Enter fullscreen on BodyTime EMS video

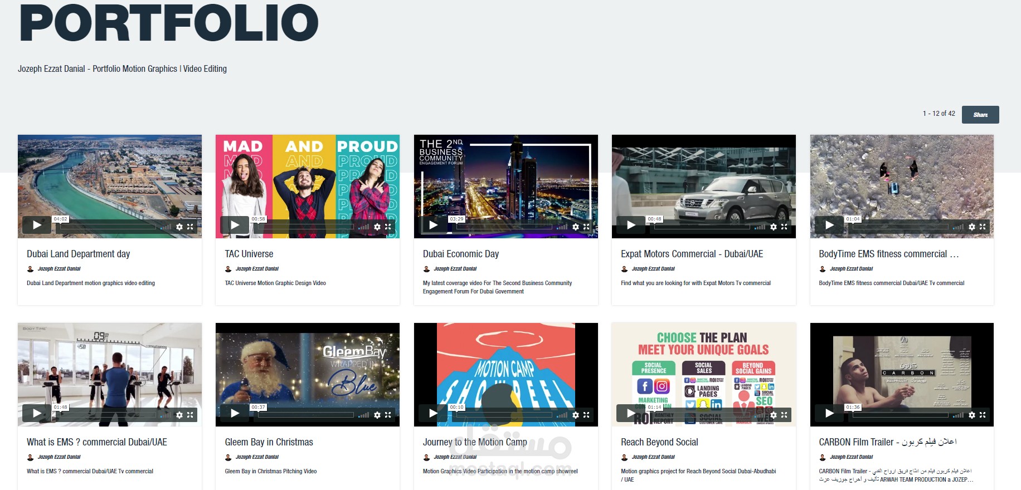983,227
